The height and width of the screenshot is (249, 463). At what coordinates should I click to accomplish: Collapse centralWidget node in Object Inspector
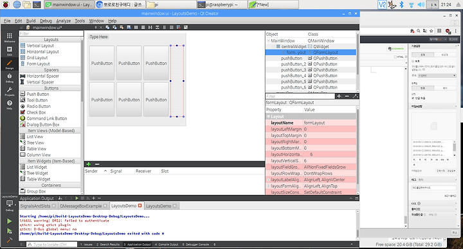point(273,47)
